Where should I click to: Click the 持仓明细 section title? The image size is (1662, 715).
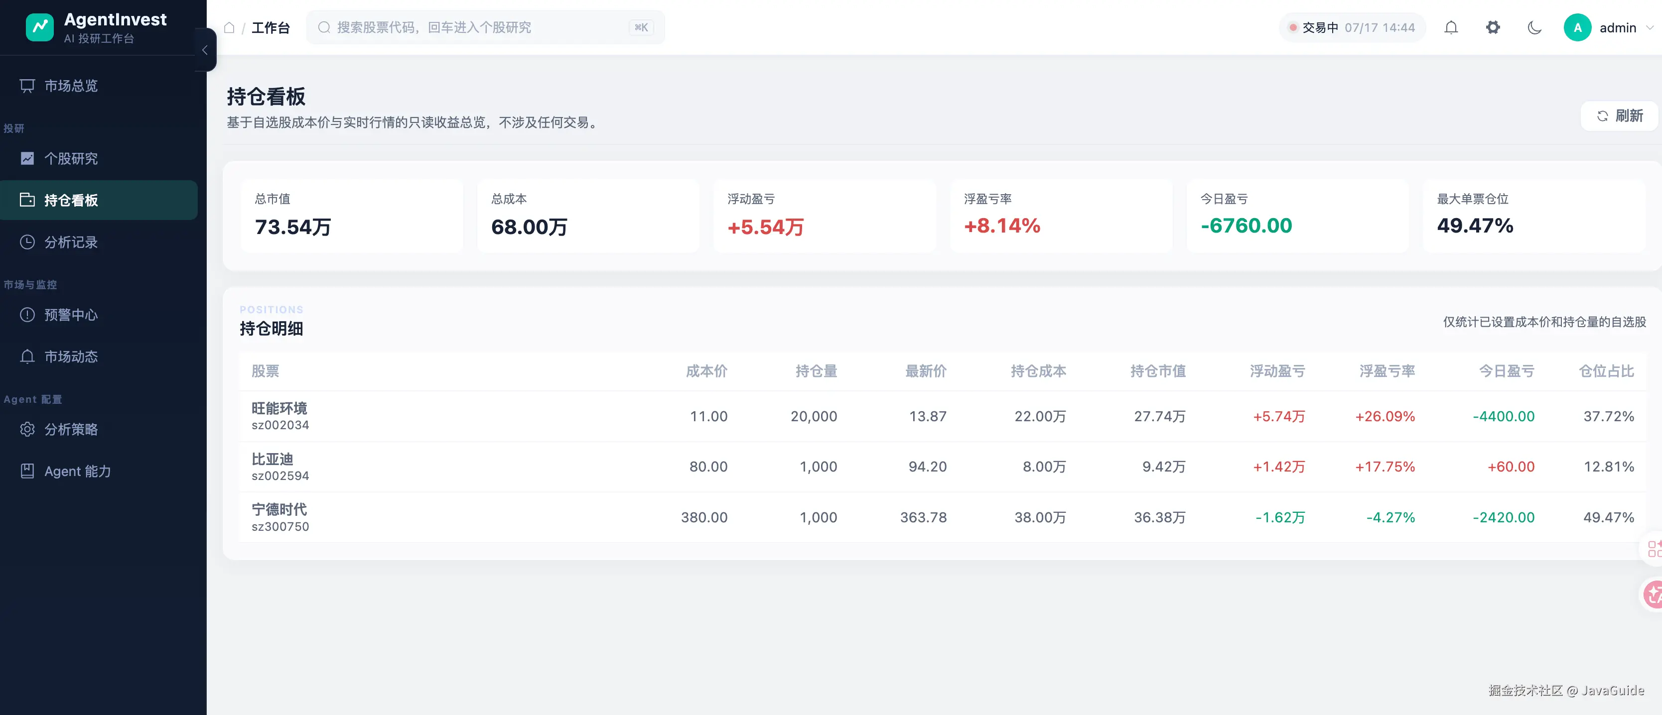click(271, 329)
